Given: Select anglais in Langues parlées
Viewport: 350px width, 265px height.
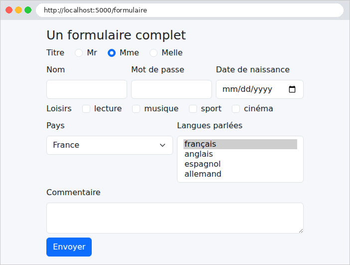Looking at the screenshot, I should click(240, 154).
